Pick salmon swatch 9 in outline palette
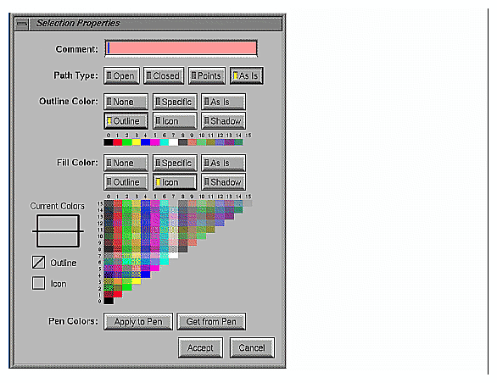497x383 pixels. (x=192, y=142)
